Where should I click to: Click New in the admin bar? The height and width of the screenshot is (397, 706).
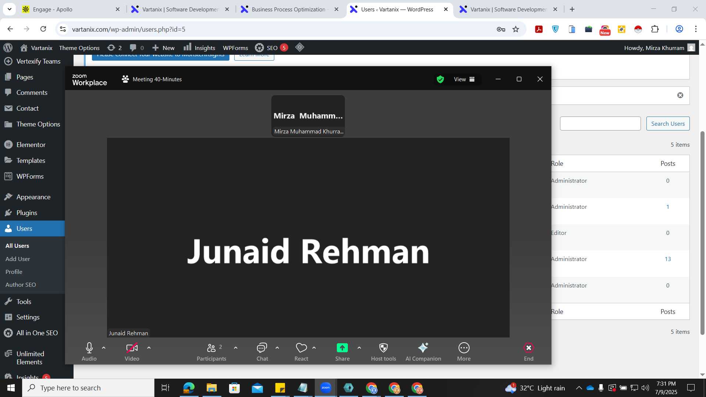pos(163,48)
